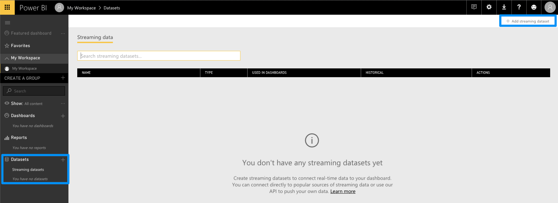Select the Streaming data tab
Screen dimensions: 558x203
click(95, 37)
